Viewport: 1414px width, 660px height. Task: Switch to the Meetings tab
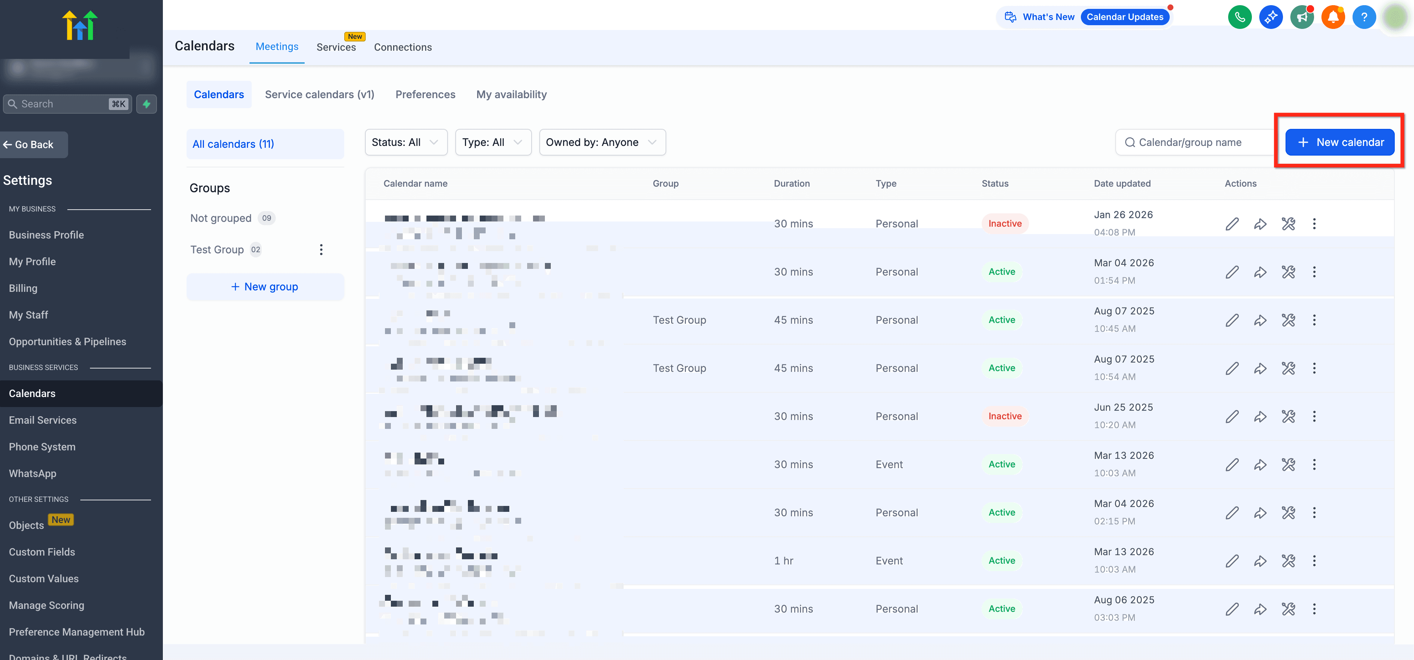[277, 47]
